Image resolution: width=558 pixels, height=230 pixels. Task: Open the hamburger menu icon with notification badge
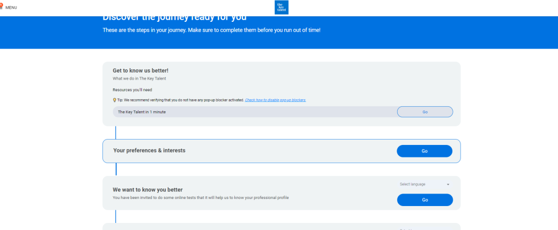coord(2,7)
